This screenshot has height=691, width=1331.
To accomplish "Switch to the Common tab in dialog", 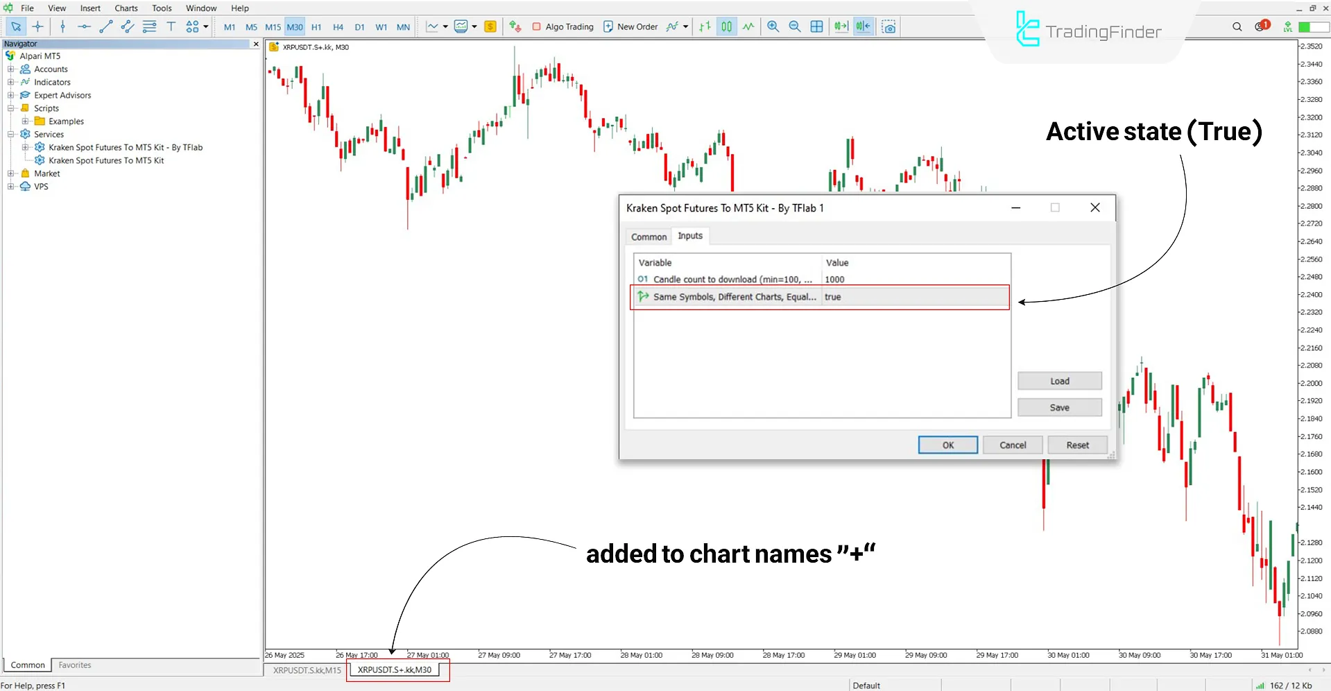I will coord(649,237).
